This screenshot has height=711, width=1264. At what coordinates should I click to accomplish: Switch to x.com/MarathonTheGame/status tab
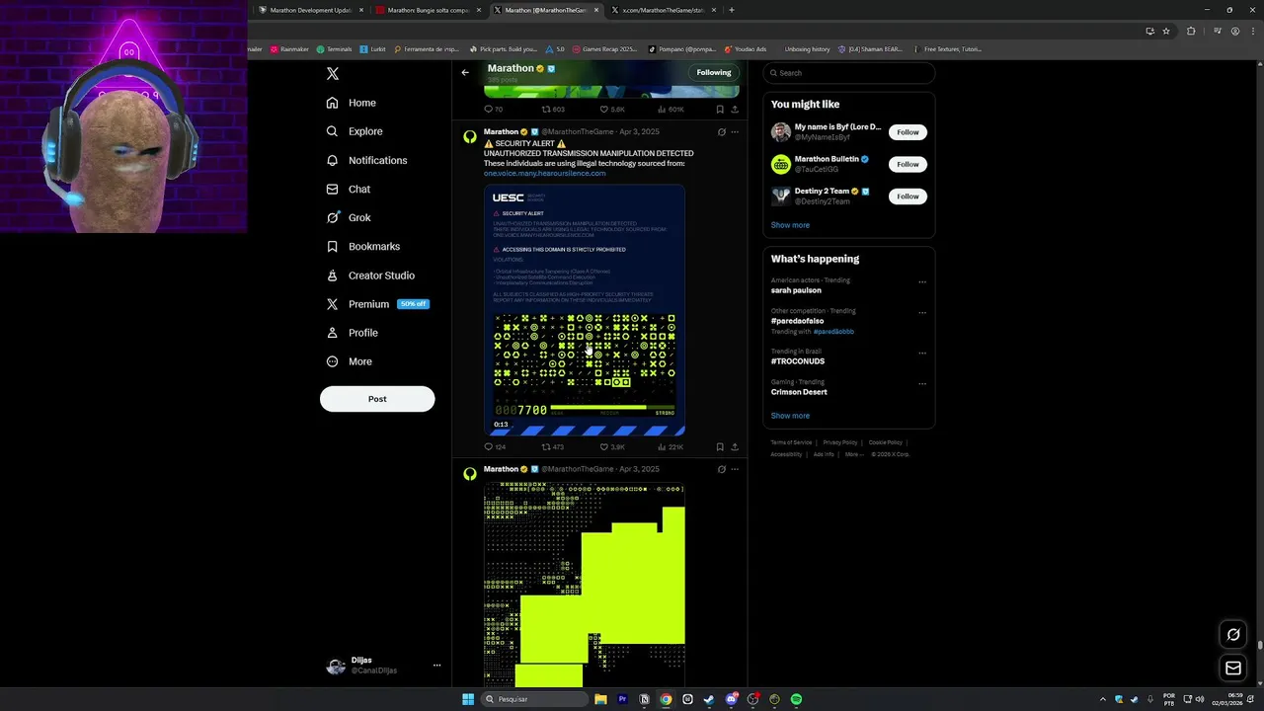click(x=664, y=10)
